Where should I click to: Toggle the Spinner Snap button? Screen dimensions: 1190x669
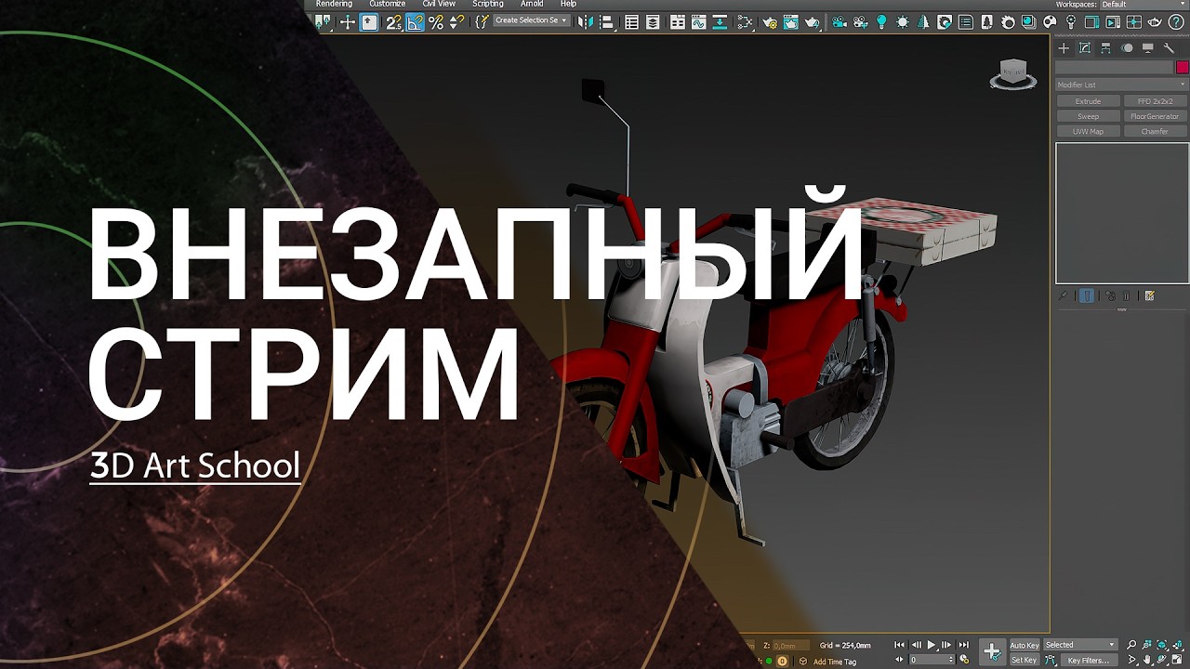coord(456,22)
